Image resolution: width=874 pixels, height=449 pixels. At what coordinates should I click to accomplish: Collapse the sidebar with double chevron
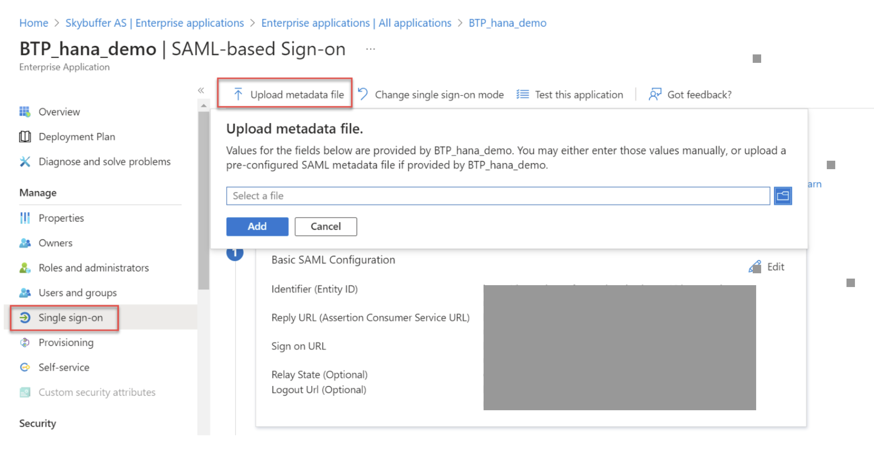[x=201, y=90]
